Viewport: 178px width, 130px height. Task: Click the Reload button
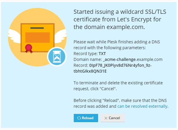click(86, 118)
